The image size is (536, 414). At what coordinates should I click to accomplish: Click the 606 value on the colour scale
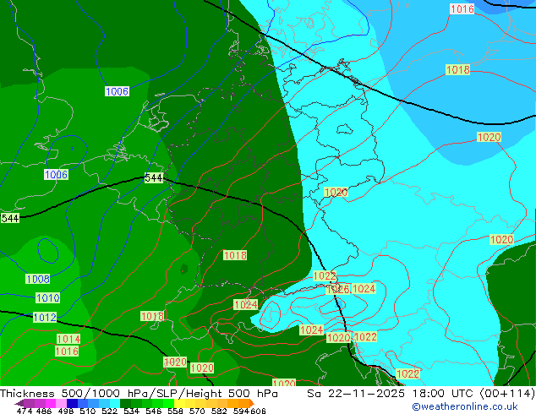pos(258,411)
